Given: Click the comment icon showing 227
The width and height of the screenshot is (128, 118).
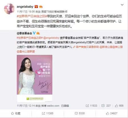Looking at the screenshot, I should 103,106.
